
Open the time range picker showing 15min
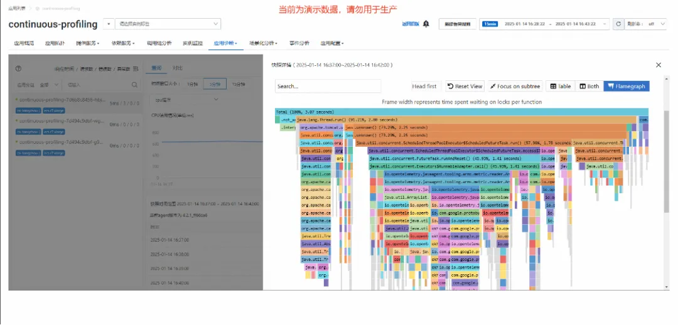[544, 24]
